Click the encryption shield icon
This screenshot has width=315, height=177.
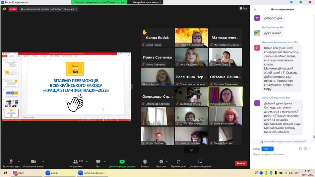coord(4,9)
